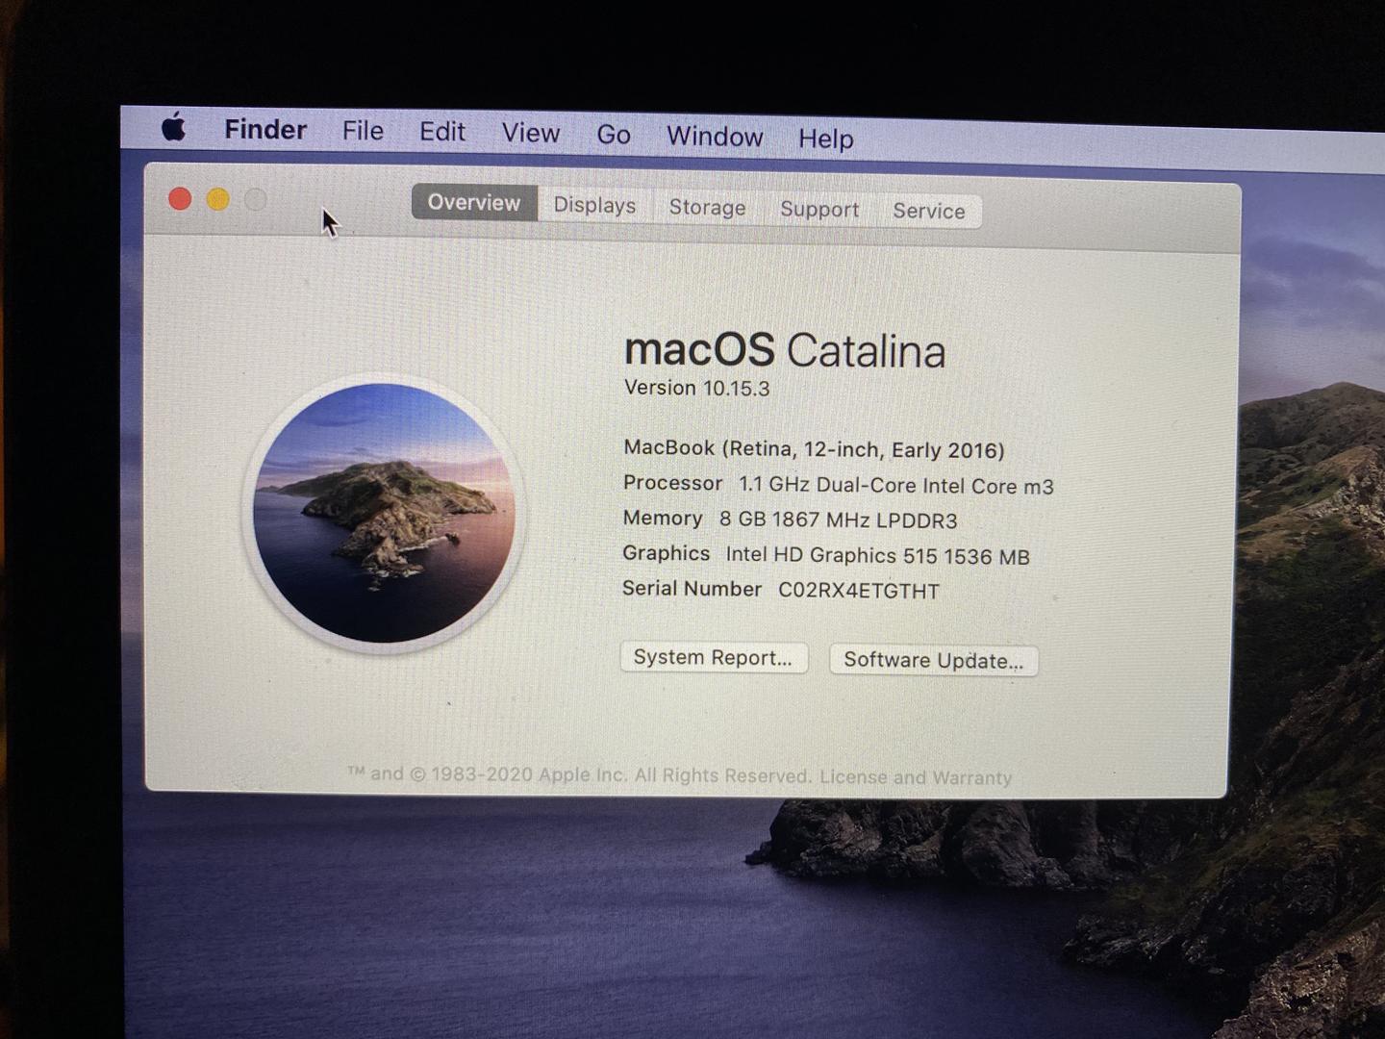
Task: Open the License and Warranty link
Action: (916, 777)
